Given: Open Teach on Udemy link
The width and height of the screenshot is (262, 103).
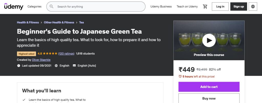Looking at the screenshot, I should (x=187, y=6).
